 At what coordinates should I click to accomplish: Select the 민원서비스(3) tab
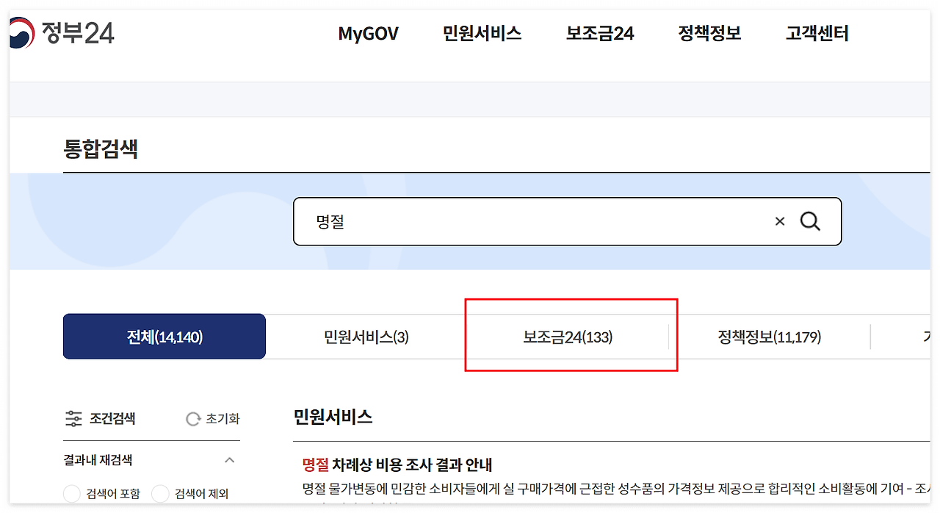click(x=366, y=337)
